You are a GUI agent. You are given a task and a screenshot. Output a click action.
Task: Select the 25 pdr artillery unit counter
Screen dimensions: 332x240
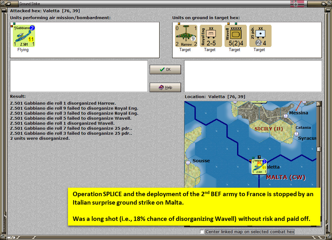(x=261, y=36)
